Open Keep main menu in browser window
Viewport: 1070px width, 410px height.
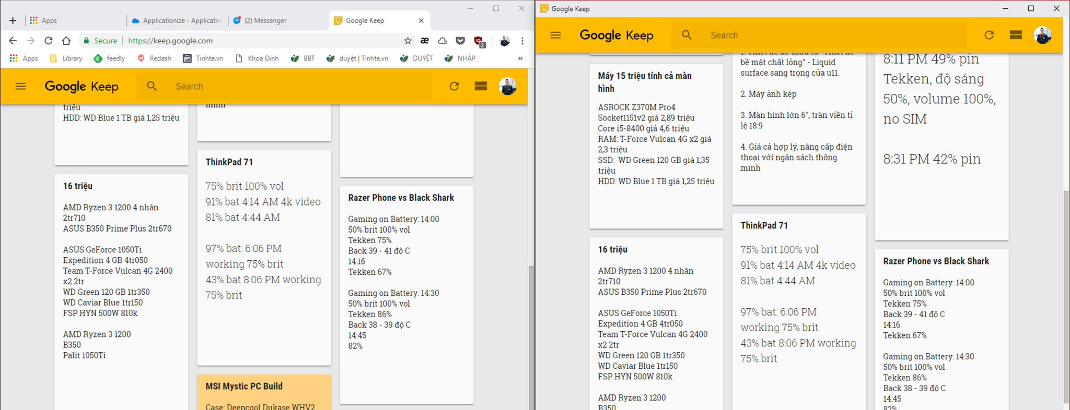point(20,86)
